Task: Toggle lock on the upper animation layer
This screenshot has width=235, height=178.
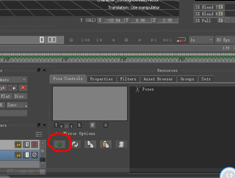Action: click(x=18, y=144)
